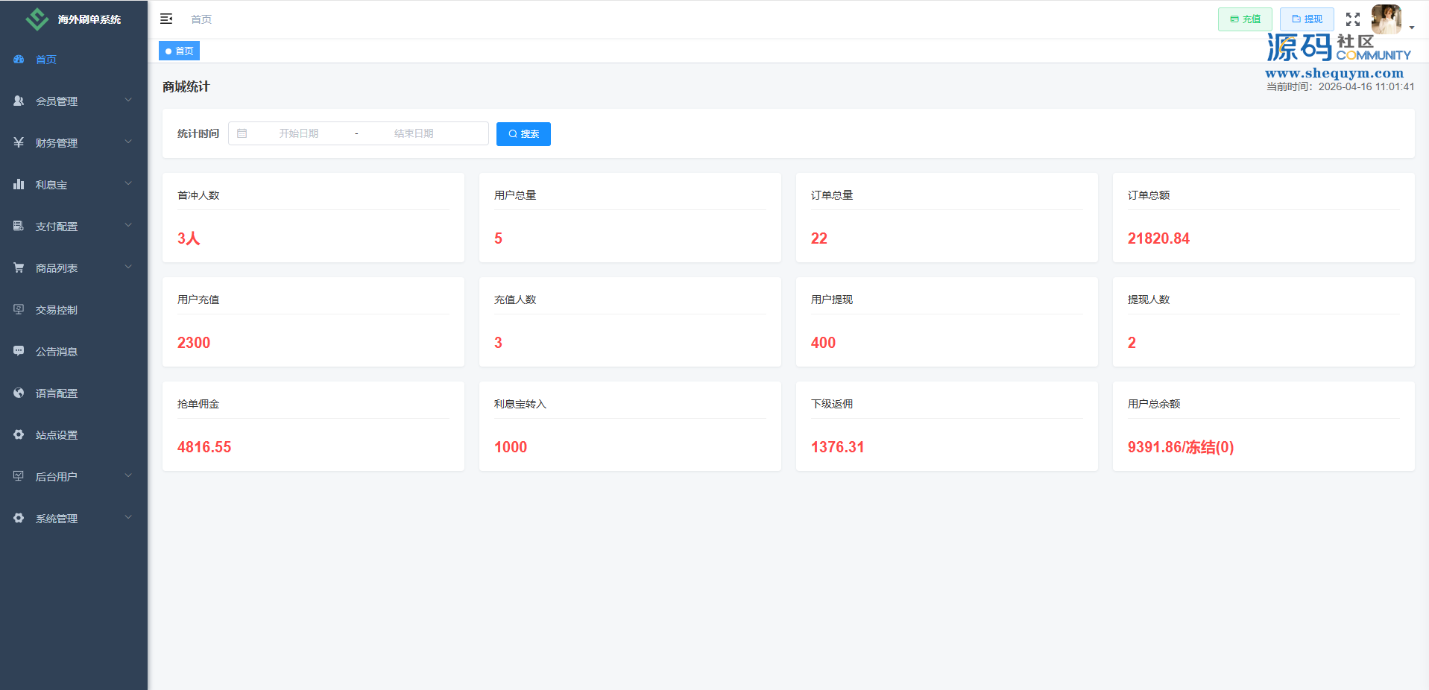Open the 支付配置 dropdown arrow
The image size is (1429, 690).
coord(128,226)
